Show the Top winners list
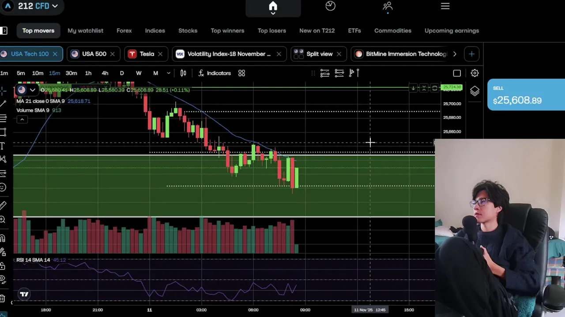Image resolution: width=565 pixels, height=317 pixels. click(227, 31)
